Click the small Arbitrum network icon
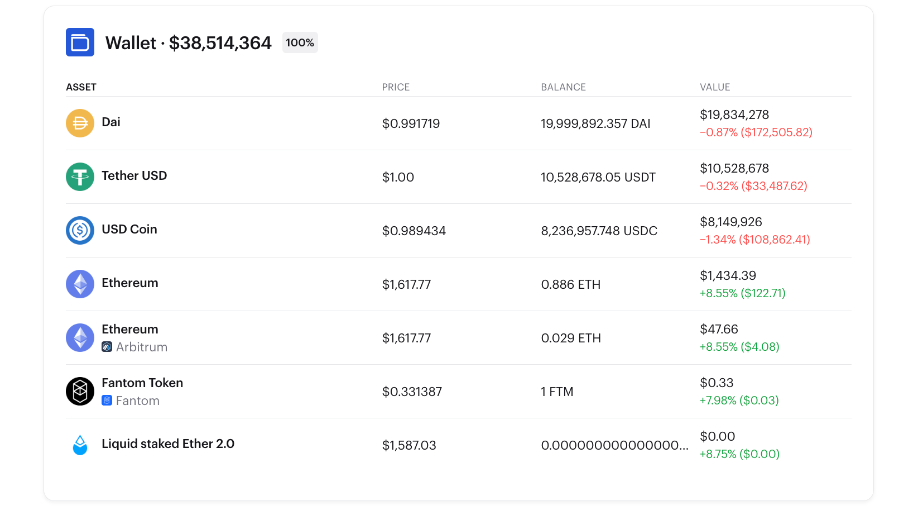 pyautogui.click(x=107, y=347)
